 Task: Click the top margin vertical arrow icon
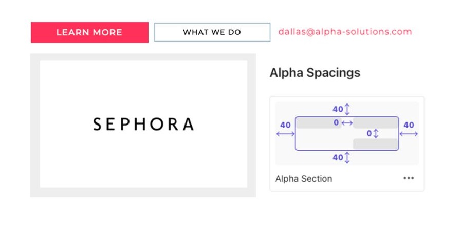(x=347, y=109)
